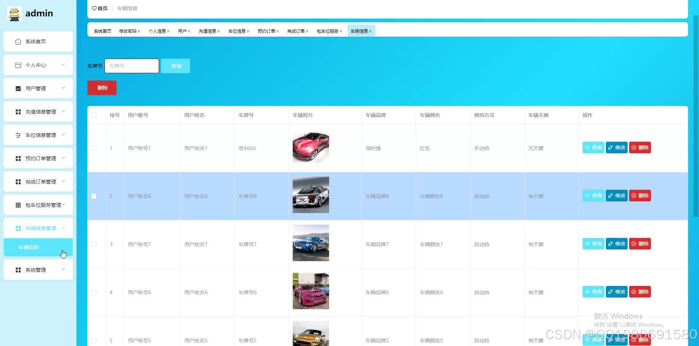Click the heart icon beside 首页 breadcrumb
This screenshot has height=346, width=699.
[x=94, y=8]
